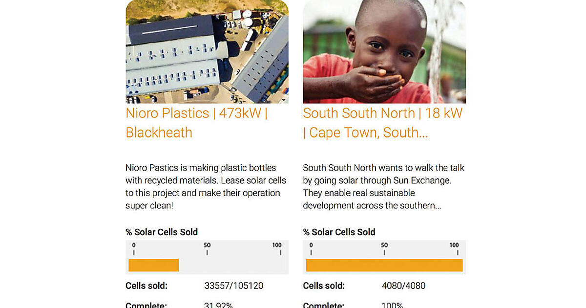Click the "Cells sold:" label under Nioro Plastics

click(146, 286)
